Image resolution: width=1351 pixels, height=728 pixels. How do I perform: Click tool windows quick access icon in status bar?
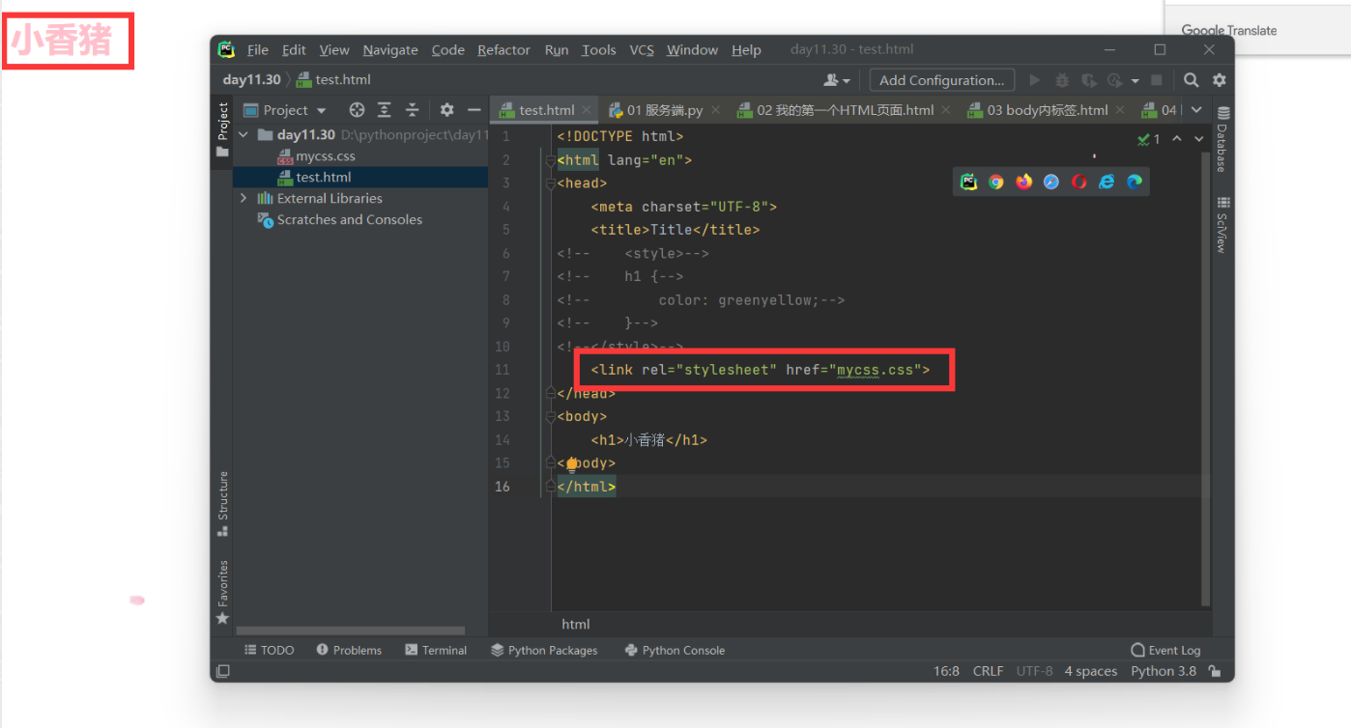pyautogui.click(x=223, y=671)
